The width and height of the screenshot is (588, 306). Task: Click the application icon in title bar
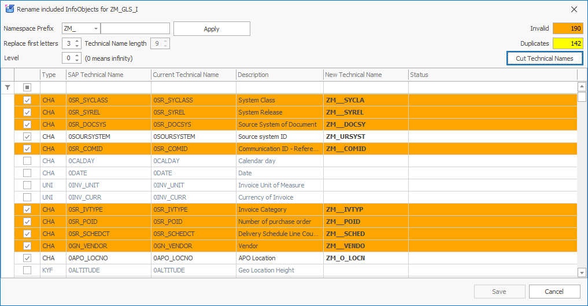9,9
